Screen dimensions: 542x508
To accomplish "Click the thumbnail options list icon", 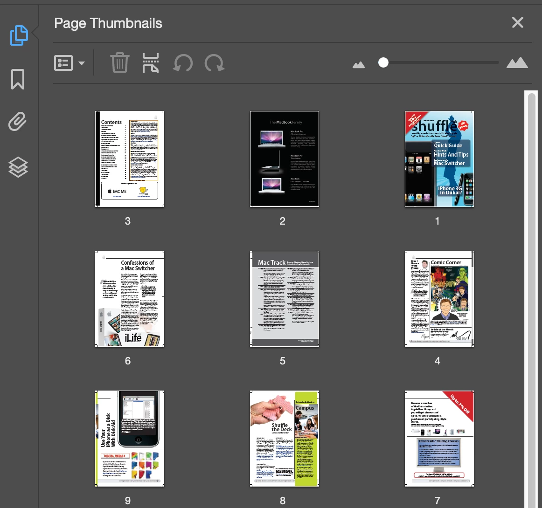I will point(63,63).
